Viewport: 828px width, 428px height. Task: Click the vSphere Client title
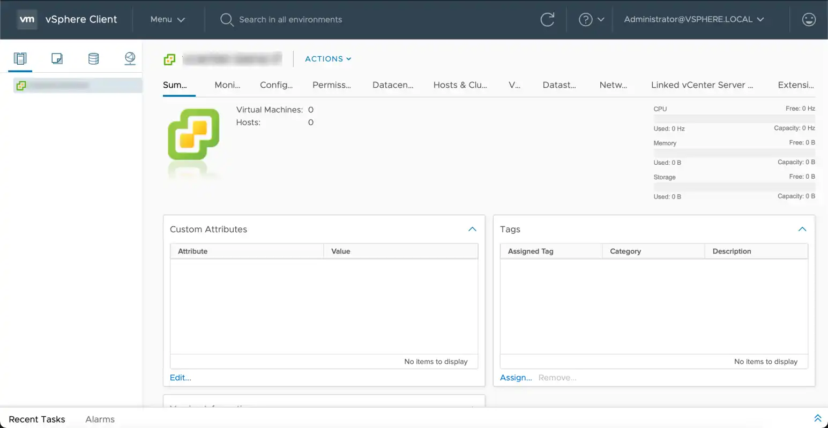point(81,19)
